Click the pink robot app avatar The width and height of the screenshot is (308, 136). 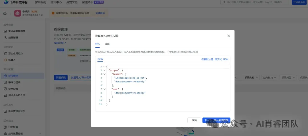pos(17,13)
